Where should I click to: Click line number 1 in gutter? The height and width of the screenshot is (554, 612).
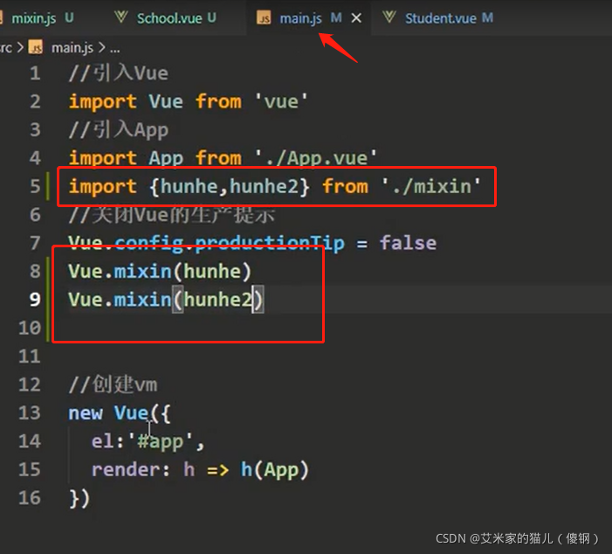pos(35,73)
